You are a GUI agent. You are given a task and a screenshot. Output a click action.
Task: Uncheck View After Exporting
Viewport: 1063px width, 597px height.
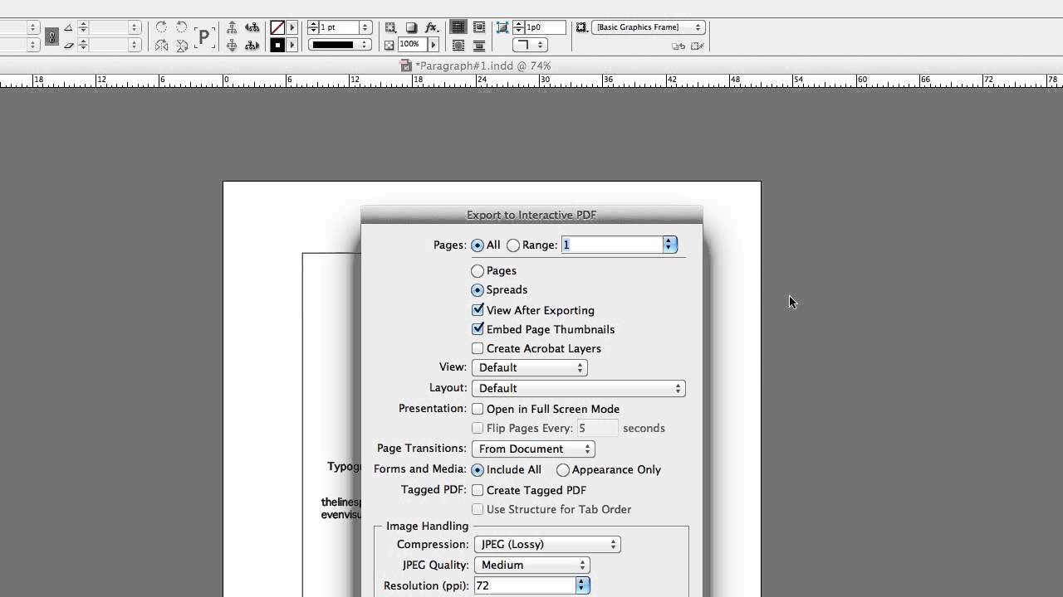pyautogui.click(x=478, y=309)
